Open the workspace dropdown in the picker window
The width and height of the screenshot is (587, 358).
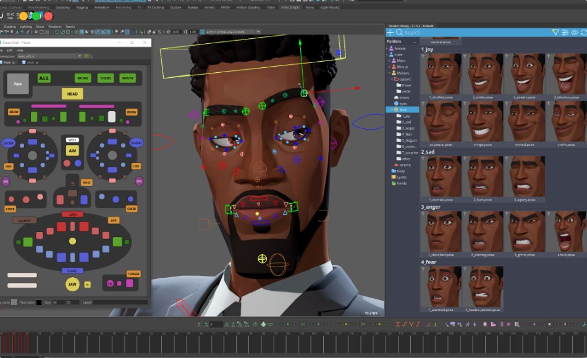point(79,56)
